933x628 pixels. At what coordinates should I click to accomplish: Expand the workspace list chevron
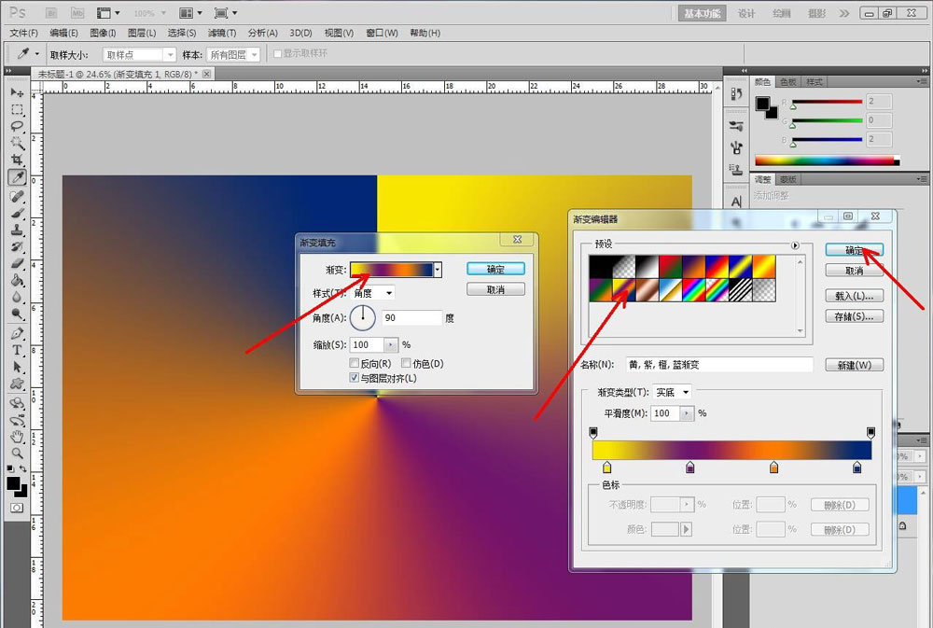pos(843,13)
